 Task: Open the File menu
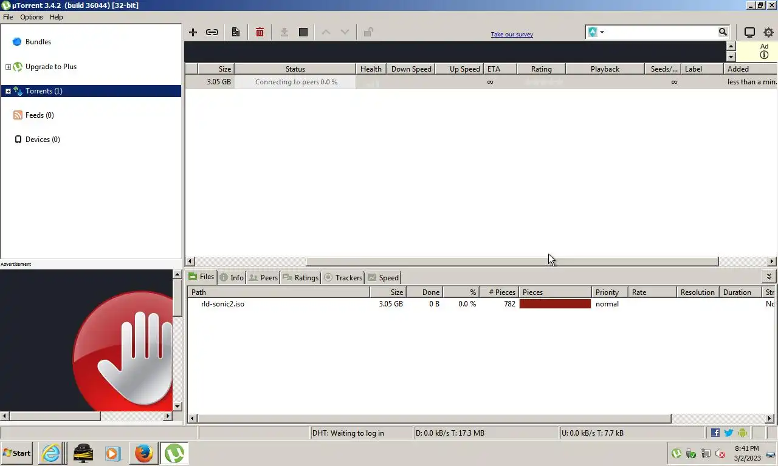pos(8,17)
